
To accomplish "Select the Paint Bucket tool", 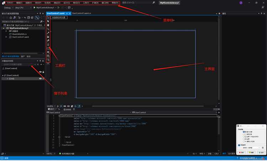I will pyautogui.click(x=48, y=37).
